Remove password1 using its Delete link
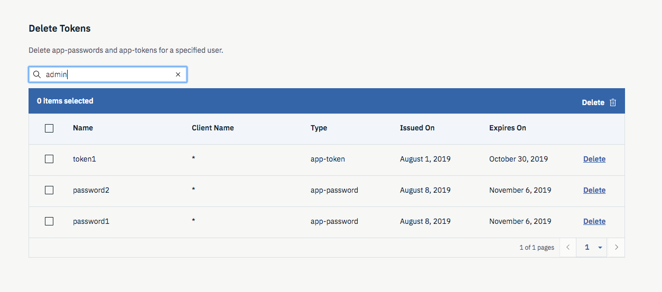Viewport: 662px width, 292px height. coord(594,221)
